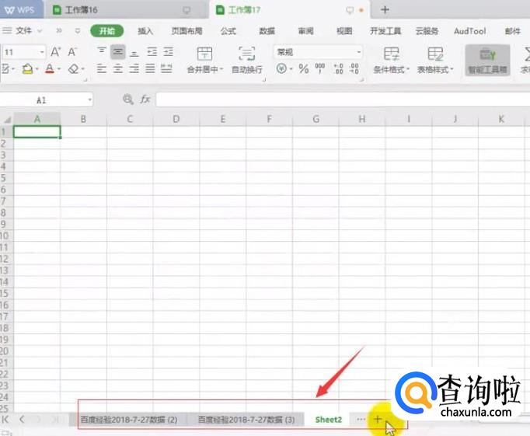Increase decimal places icon

tap(338, 68)
